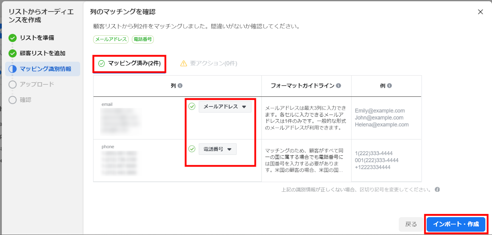Open the メールアドレス column type dropdown

coord(225,107)
